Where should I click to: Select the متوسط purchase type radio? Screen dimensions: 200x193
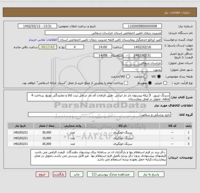(x=150, y=83)
